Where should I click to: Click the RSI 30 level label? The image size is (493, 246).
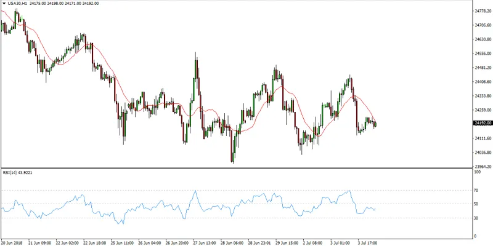tap(477, 218)
